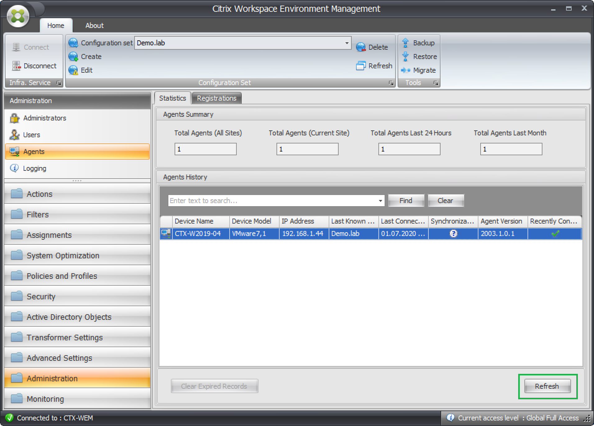
Task: Click the Find button
Action: tap(406, 201)
